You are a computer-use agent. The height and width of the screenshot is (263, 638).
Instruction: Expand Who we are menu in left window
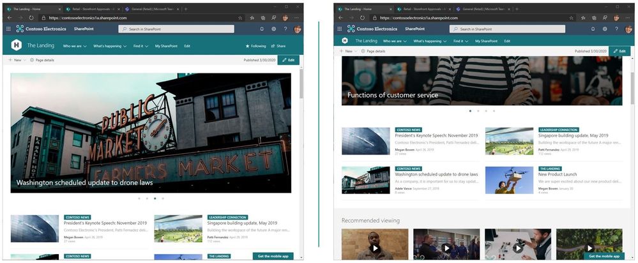[75, 47]
